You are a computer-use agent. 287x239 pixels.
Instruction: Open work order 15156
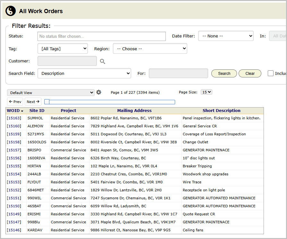click(x=14, y=158)
